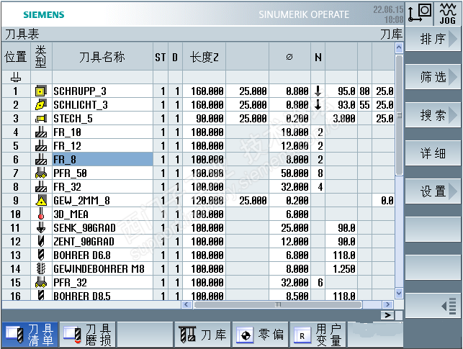
Task: Click the 位置 column header
Action: (16, 57)
